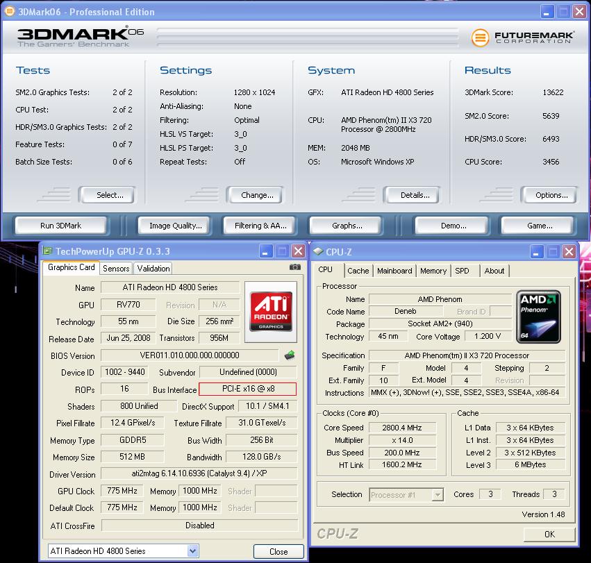This screenshot has height=563, width=591.
Task: Click the Bandwidth 128.0 GB/s field
Action: [x=262, y=456]
